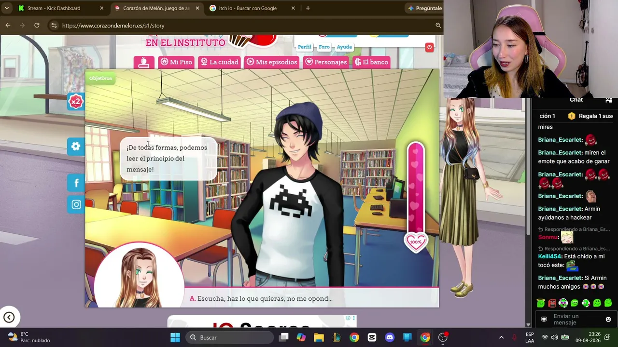
Task: Close the itch io search tab
Action: click(293, 8)
